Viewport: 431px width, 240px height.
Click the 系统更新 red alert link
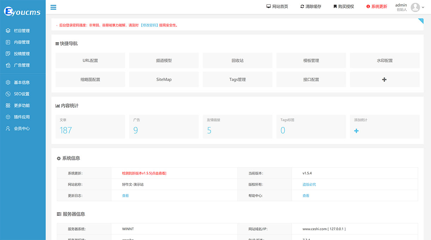click(377, 7)
